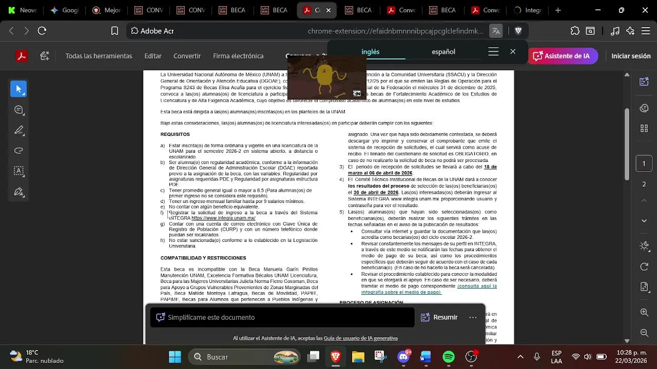Click the taskbar Buscar search box
The height and width of the screenshot is (369, 657).
tap(245, 357)
